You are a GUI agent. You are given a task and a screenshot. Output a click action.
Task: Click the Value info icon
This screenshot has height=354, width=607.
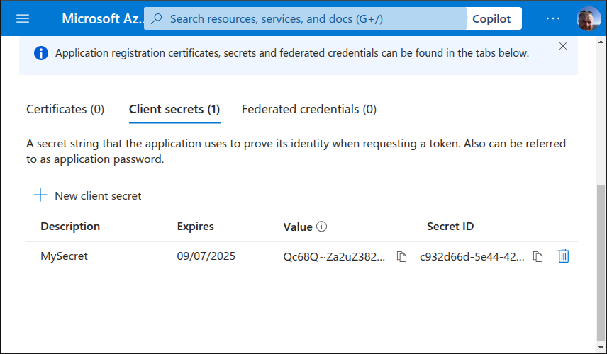coord(322,227)
